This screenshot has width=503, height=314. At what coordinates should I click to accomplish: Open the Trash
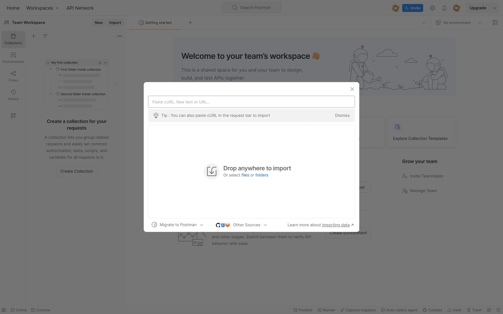point(474,310)
